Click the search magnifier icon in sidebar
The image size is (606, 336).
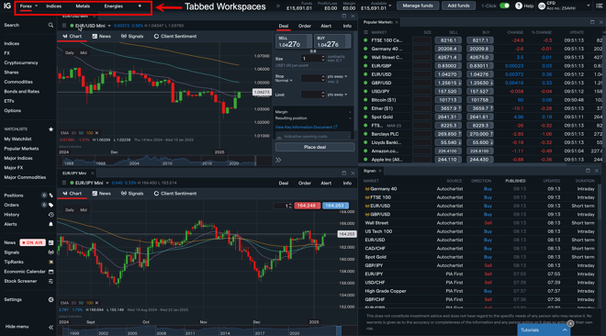[x=50, y=25]
